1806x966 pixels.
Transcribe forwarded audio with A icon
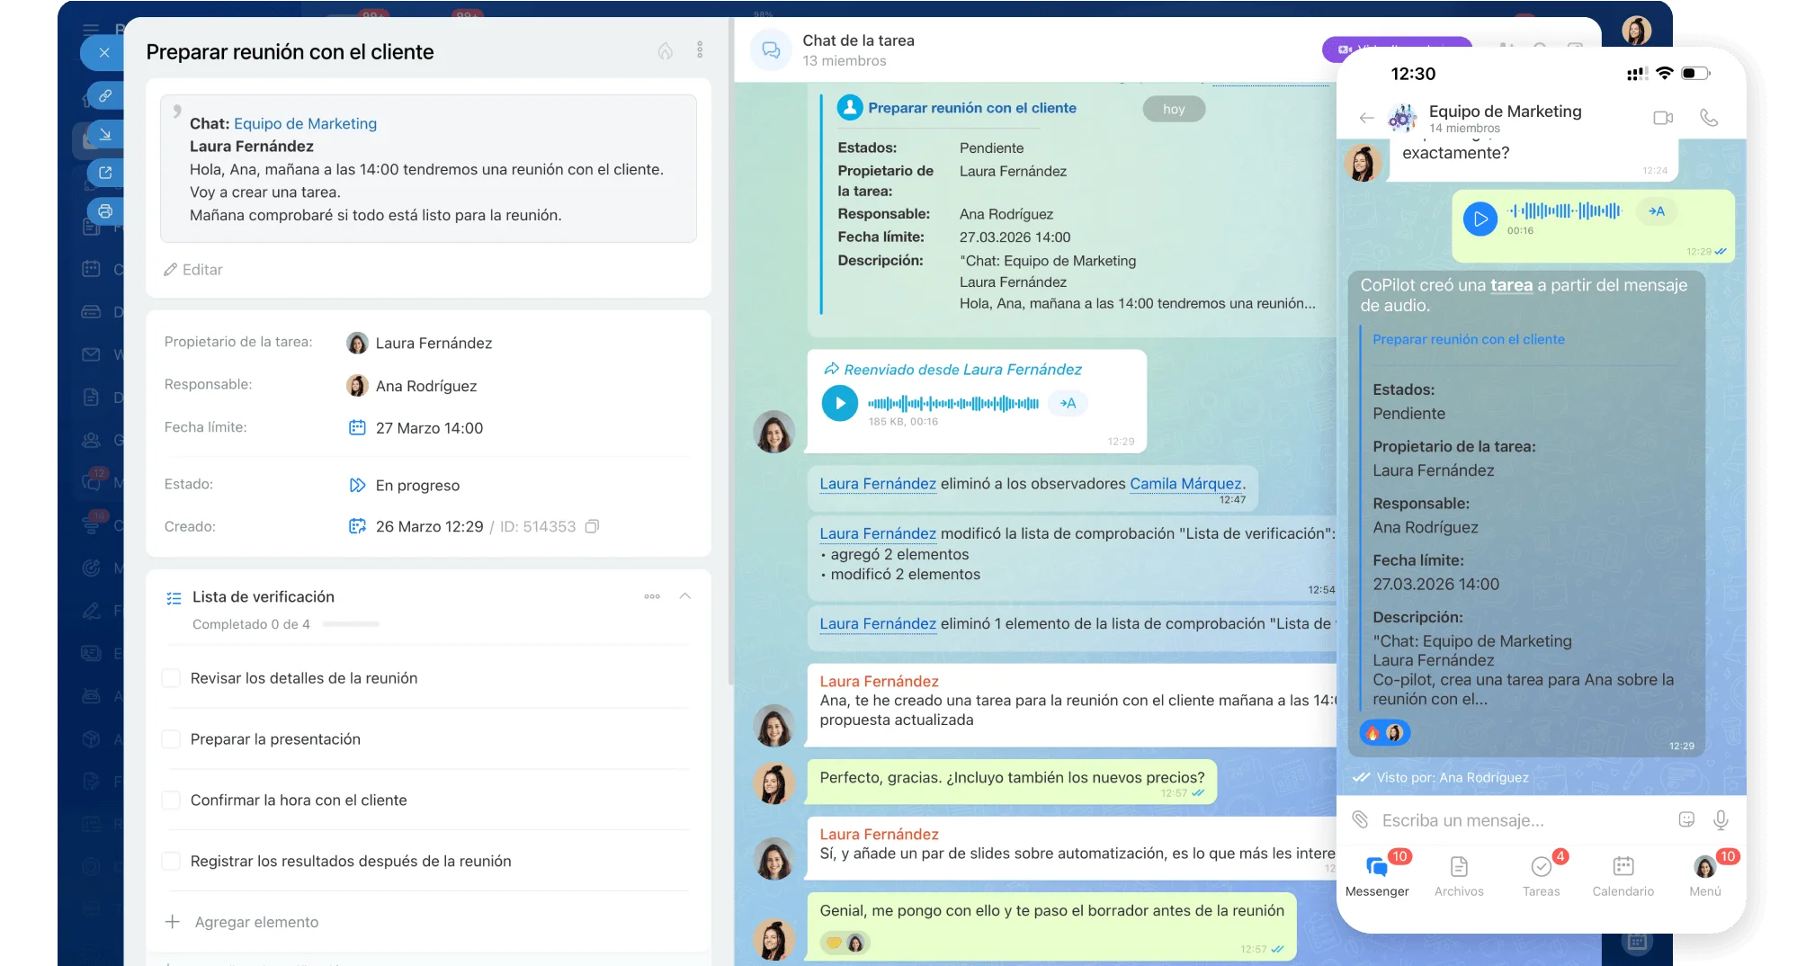pyautogui.click(x=1068, y=403)
